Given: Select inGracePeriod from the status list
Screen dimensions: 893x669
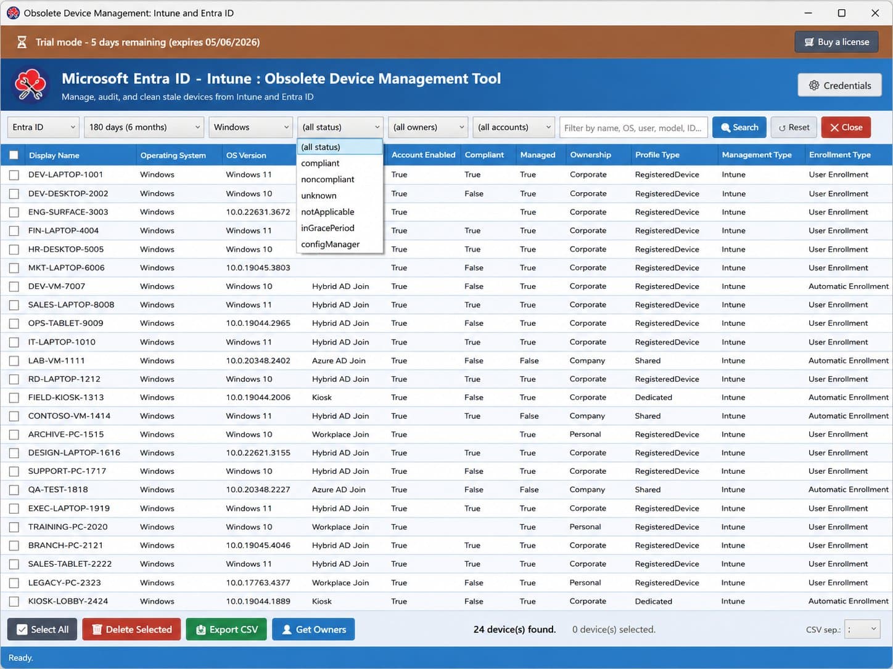Looking at the screenshot, I should [x=340, y=228].
